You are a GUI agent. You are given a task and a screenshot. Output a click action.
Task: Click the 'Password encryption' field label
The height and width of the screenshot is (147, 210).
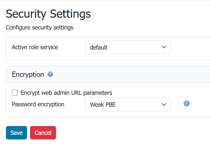[x=38, y=105]
